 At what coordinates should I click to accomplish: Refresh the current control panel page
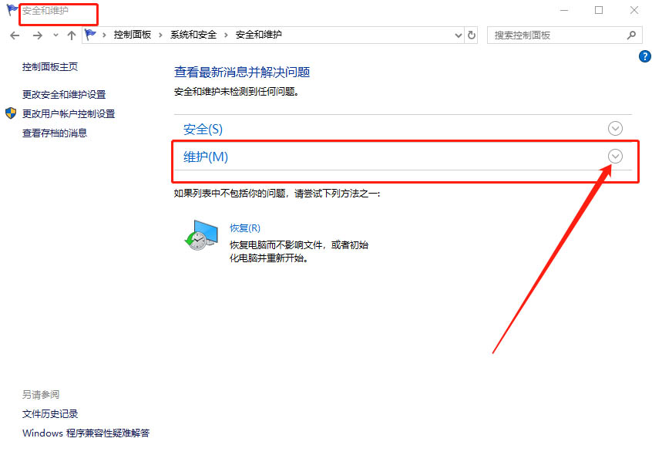click(472, 35)
